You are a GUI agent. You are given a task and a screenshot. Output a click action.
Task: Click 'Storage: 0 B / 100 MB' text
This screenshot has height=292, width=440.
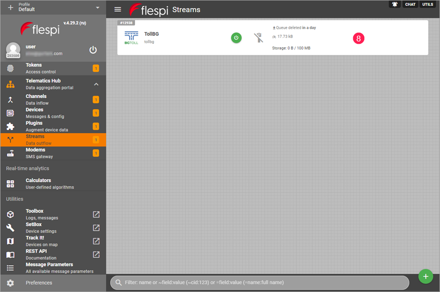(291, 48)
